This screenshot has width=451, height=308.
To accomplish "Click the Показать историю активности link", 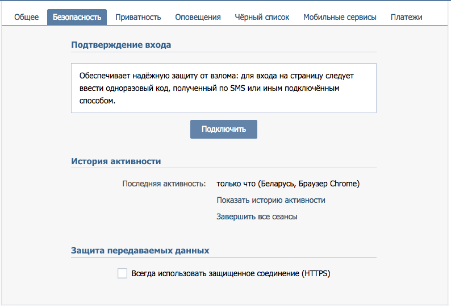I will pos(271,200).
